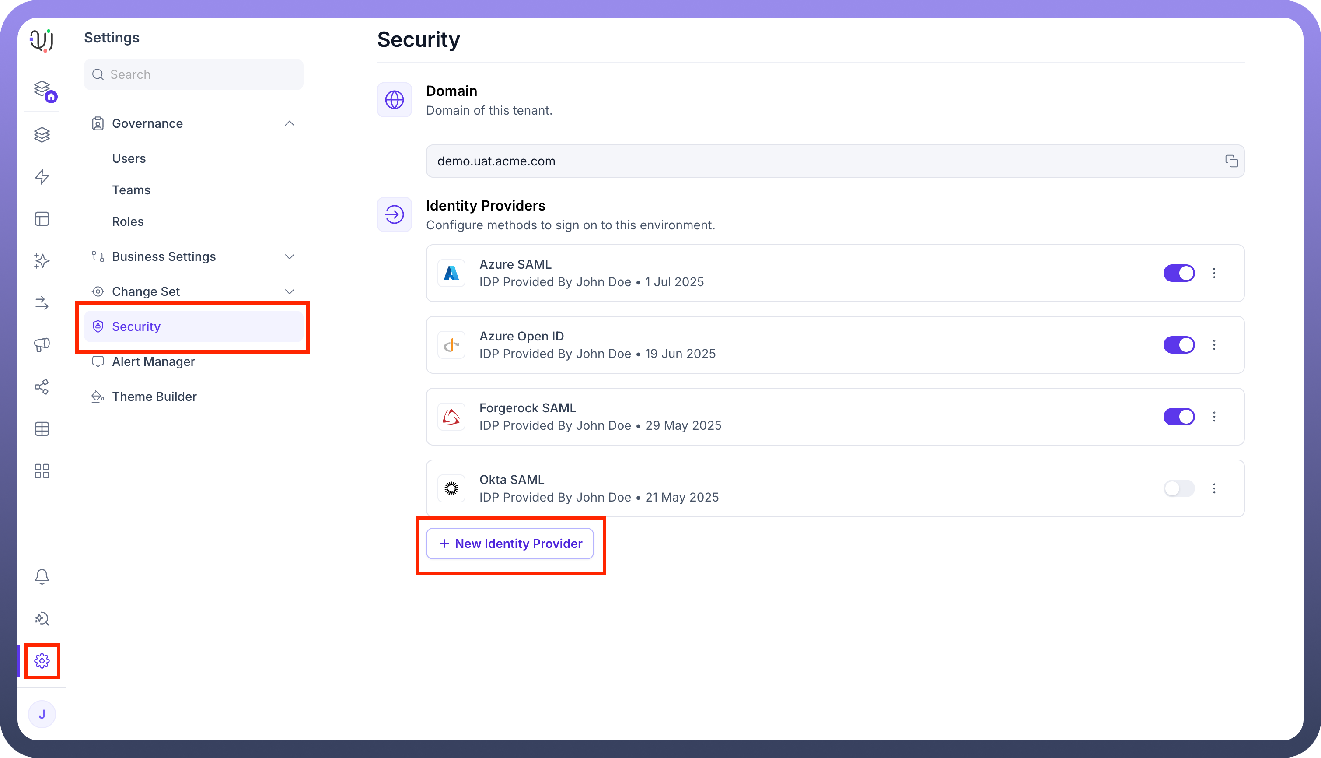
Task: Open the megaphone icon in sidebar
Action: [42, 344]
